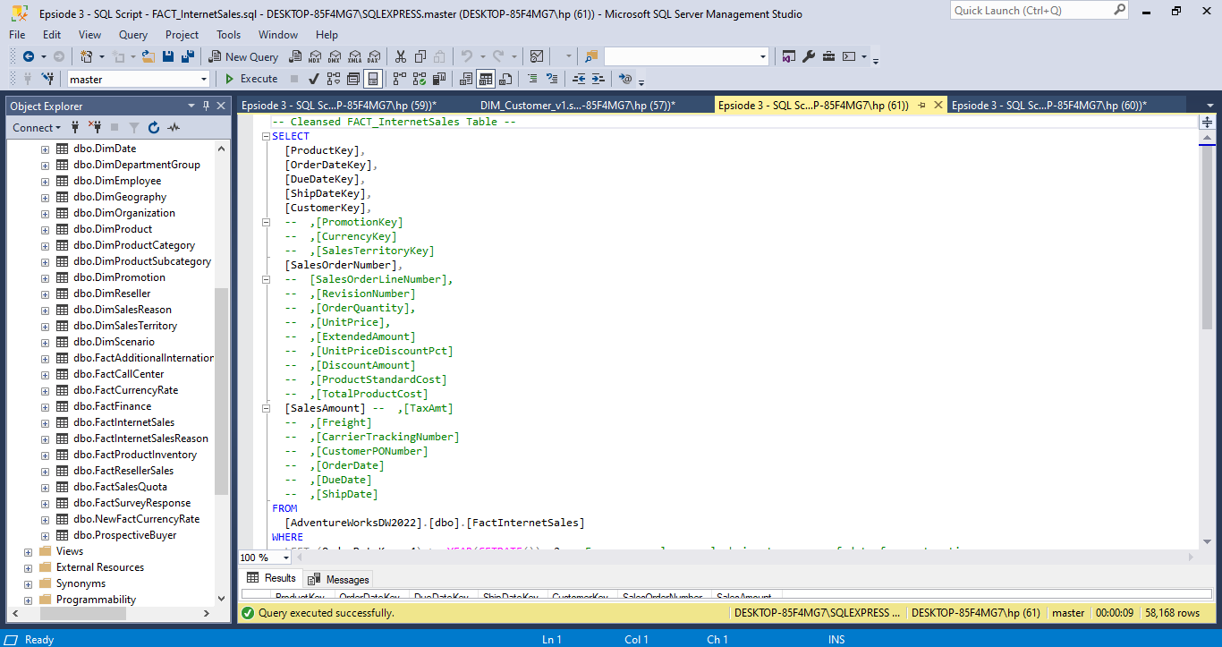Click Display Estimated Execution Plan icon
Viewport: 1222px width, 647px height.
click(334, 79)
